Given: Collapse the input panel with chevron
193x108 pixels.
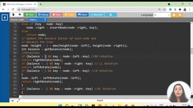Looking at the screenshot, I should click(x=12, y=101).
